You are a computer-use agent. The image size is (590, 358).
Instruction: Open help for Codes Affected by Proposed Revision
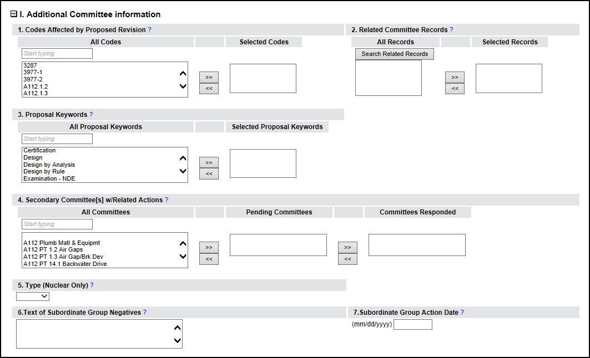[149, 29]
